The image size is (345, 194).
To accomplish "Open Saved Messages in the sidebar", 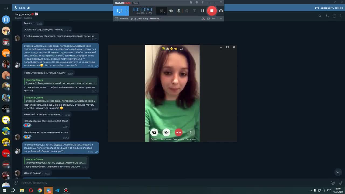I will [x=6, y=19].
